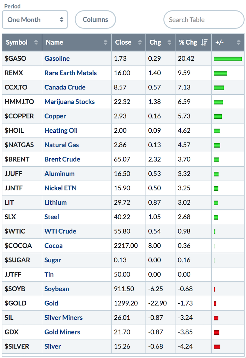Select the $COPPER symbol cell

(22, 116)
